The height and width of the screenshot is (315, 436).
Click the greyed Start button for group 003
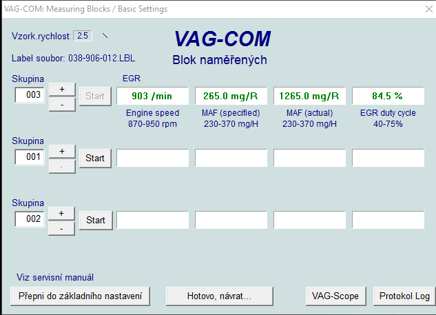tap(95, 96)
